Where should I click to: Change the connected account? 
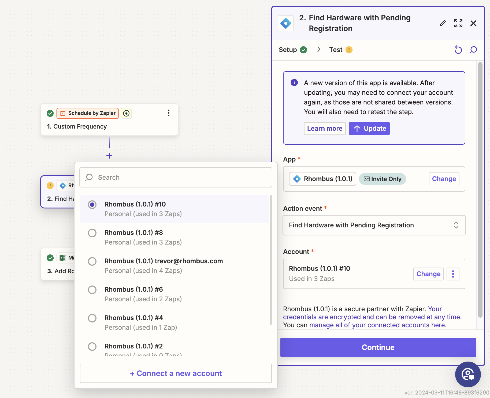click(428, 274)
